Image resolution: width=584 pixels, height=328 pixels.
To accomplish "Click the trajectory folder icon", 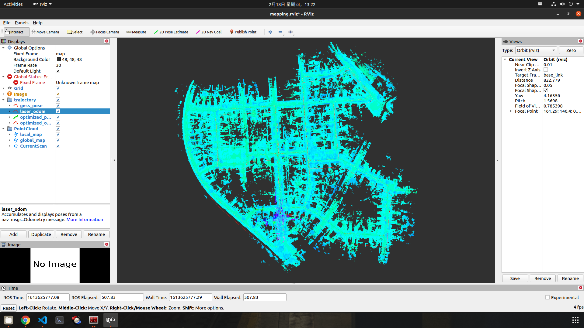I will coord(10,100).
